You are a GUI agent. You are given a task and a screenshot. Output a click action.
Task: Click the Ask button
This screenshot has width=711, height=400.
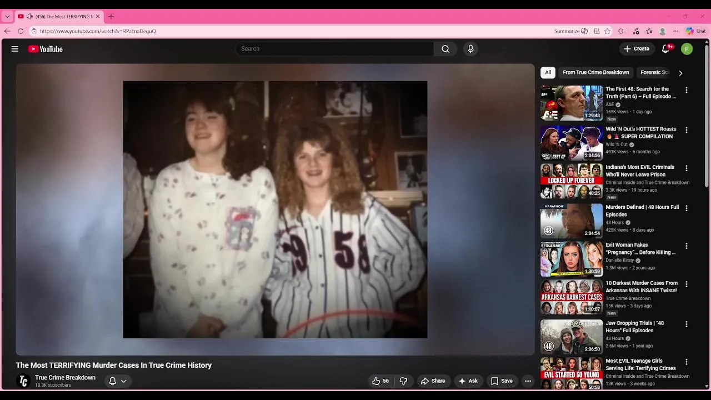pos(468,381)
